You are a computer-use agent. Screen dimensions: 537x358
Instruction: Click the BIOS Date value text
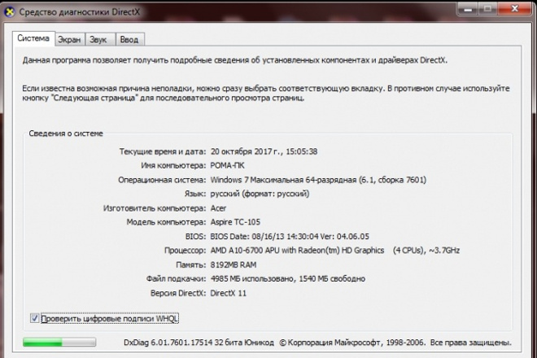(290, 237)
